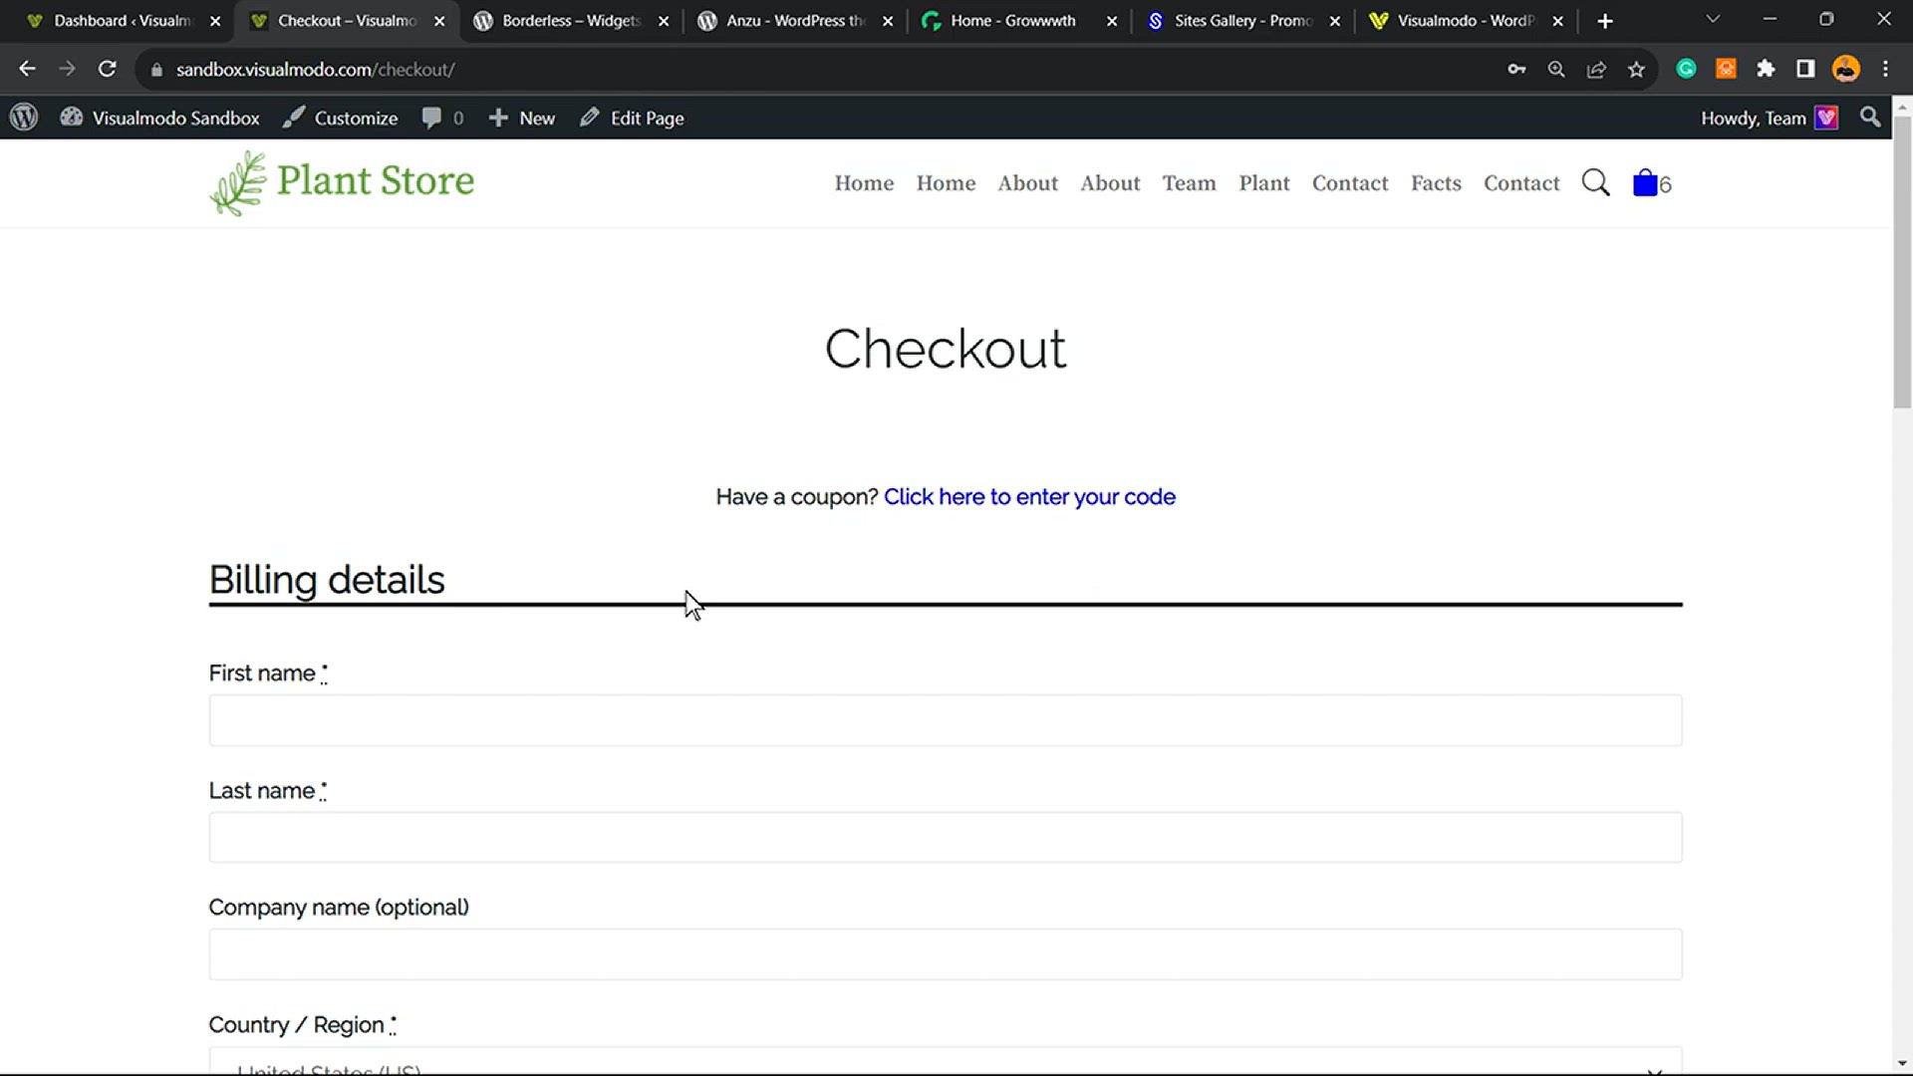
Task: Switch to the Dashboard Visualmodo tab
Action: tap(122, 21)
